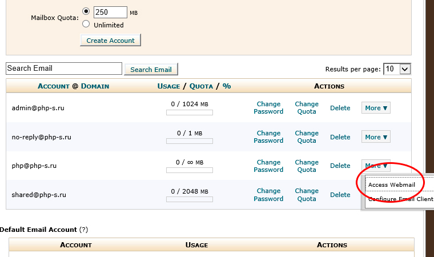Expand More menu for no-reply@php-s.ru
This screenshot has height=257, width=434.
point(376,137)
